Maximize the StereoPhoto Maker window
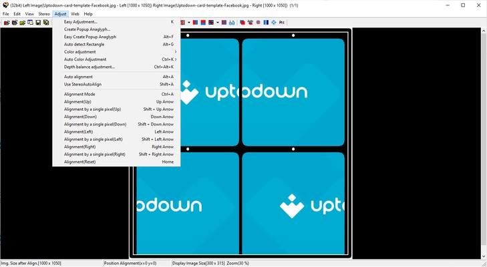The height and width of the screenshot is (267, 487). 463,5
